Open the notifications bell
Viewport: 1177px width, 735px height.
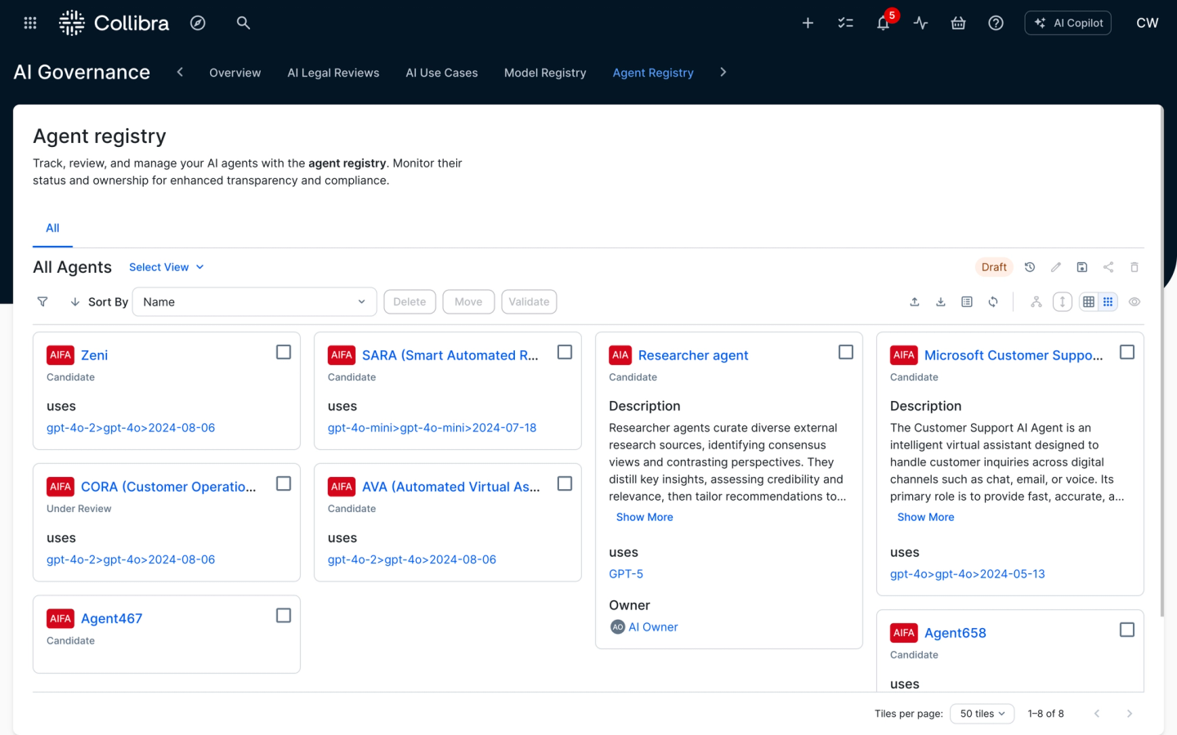click(883, 23)
